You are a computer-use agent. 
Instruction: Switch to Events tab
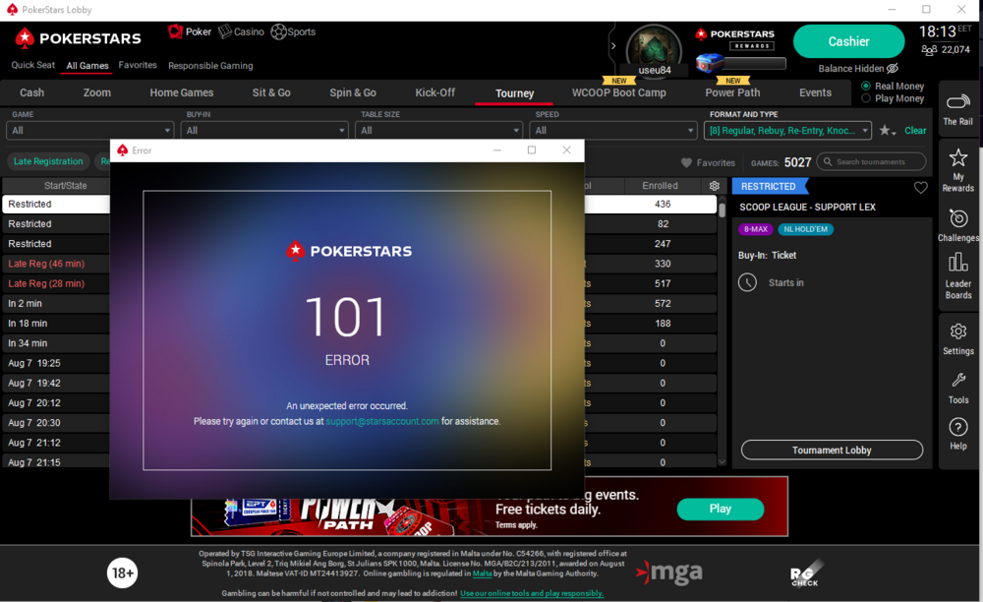815,92
